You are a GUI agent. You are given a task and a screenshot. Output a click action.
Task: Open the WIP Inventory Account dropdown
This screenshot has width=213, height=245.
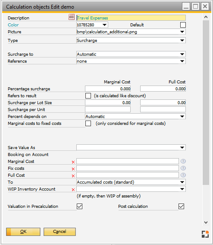point(182,189)
